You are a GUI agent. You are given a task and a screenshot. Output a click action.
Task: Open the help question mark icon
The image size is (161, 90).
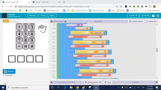pyautogui.click(x=153, y=16)
